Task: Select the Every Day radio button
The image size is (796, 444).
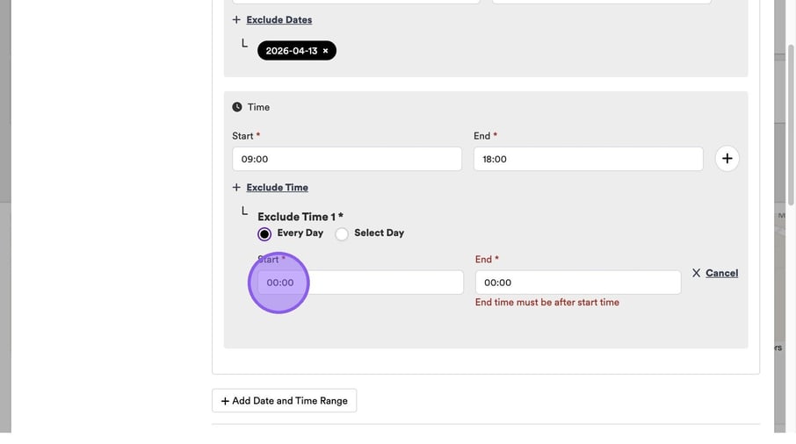Action: (264, 234)
